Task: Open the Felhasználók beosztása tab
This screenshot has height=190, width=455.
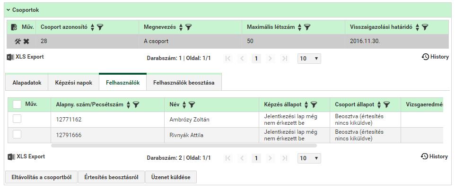Action: [184, 83]
